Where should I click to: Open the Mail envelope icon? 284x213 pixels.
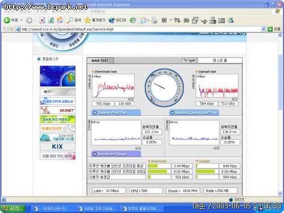143,20
